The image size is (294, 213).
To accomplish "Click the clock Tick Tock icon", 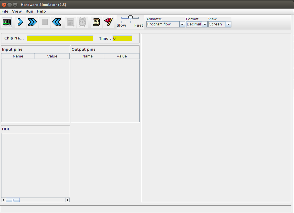I will (x=82, y=22).
